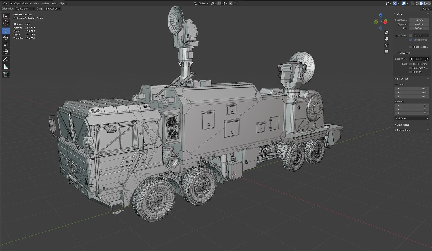
Task: Activate the Transform tool
Action: click(6, 52)
